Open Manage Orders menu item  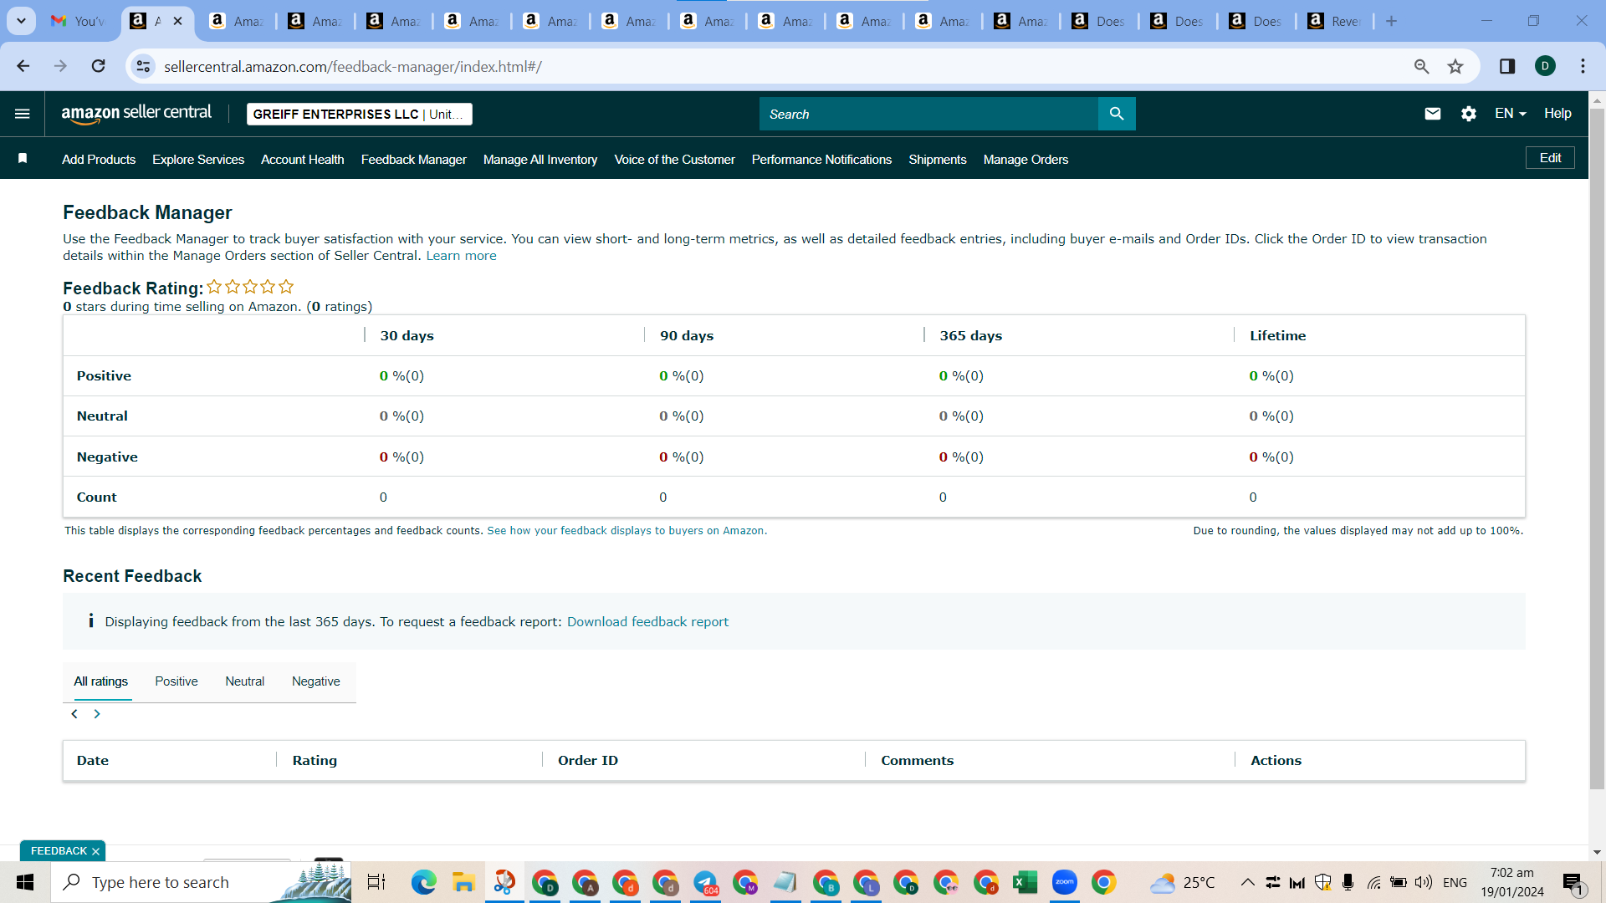[1025, 159]
